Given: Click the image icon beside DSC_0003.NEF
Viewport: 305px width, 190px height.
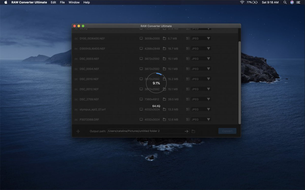Looking at the screenshot, I should (x=76, y=59).
